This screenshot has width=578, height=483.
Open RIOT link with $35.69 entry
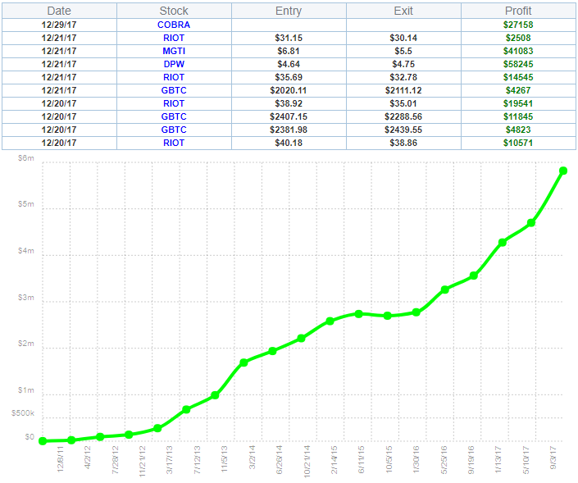pos(174,77)
